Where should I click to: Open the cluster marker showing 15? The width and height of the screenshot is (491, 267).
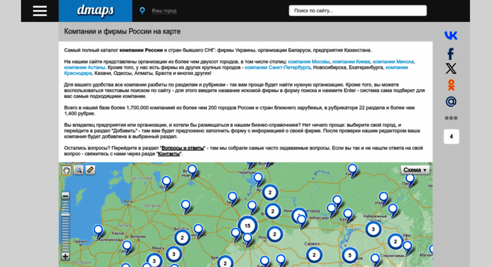coord(247,225)
